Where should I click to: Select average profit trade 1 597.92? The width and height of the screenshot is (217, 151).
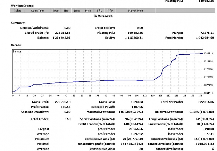[x=137, y=134]
